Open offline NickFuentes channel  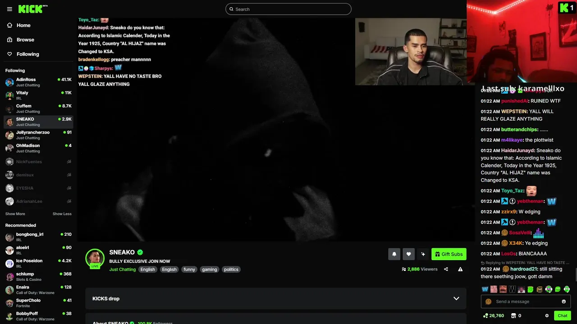[x=38, y=162]
